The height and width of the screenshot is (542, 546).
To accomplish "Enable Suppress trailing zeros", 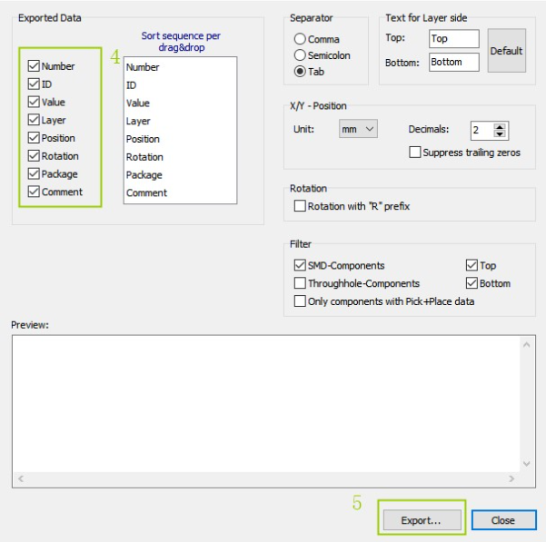I will pos(415,153).
